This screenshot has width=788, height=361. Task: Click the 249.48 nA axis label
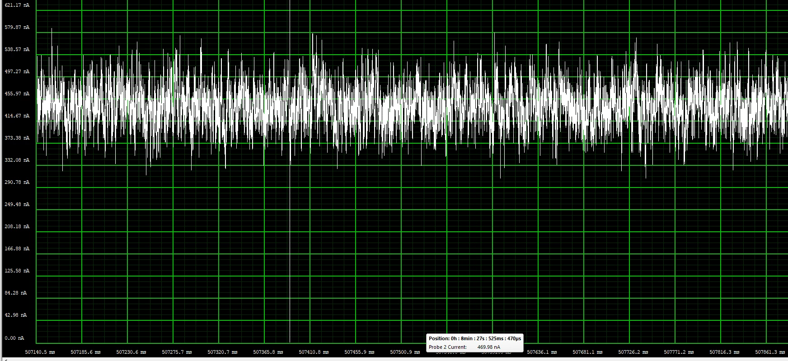click(x=17, y=204)
